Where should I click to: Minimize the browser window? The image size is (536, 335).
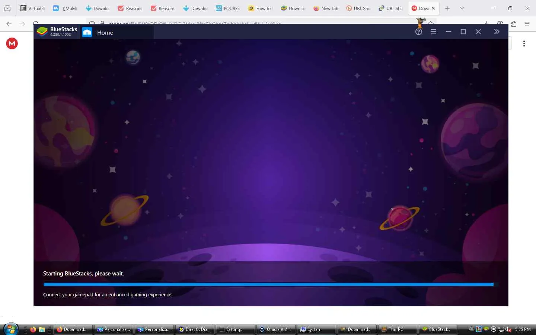(x=493, y=8)
